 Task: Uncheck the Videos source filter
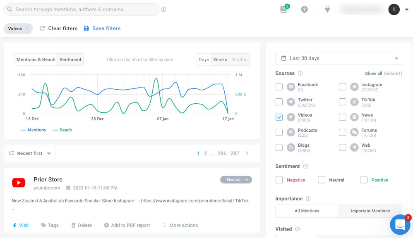(x=279, y=117)
